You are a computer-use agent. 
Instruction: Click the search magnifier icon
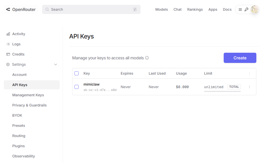(47, 9)
